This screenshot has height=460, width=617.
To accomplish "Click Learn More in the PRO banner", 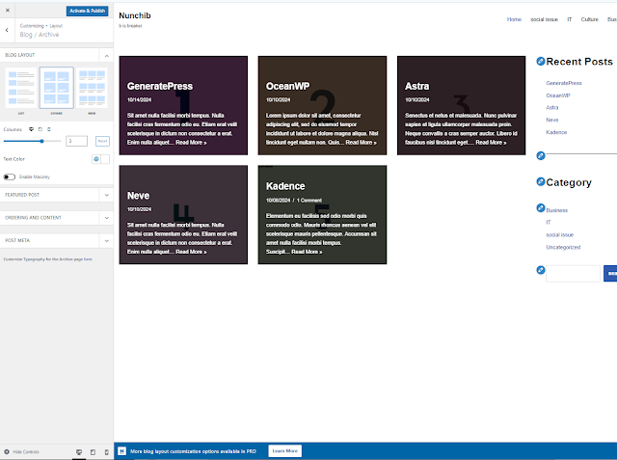I will tap(285, 451).
